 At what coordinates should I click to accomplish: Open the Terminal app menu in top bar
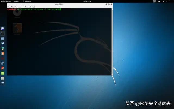[27, 1]
